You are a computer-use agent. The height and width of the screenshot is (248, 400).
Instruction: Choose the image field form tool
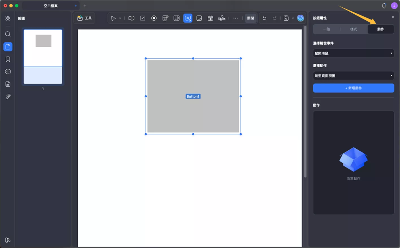coord(199,18)
